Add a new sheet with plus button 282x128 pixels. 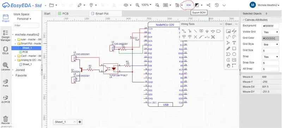[x=80, y=122]
